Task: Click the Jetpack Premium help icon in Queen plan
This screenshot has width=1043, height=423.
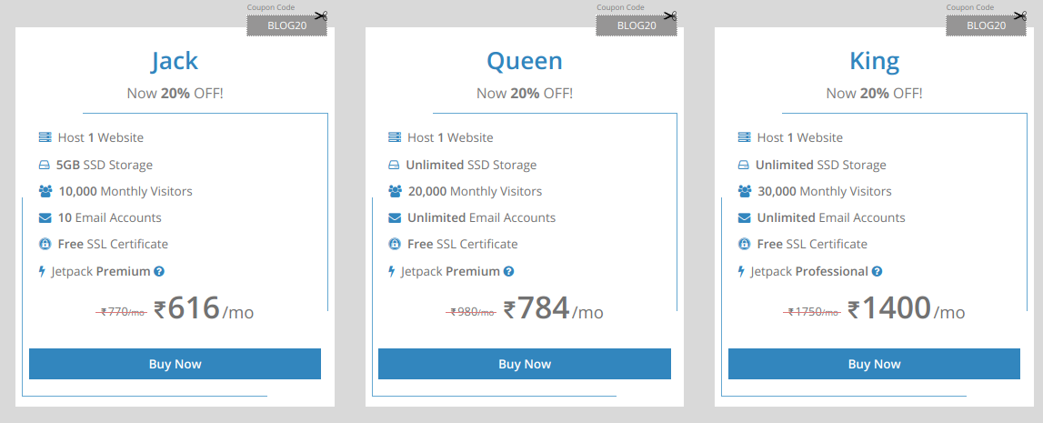Action: (x=508, y=271)
